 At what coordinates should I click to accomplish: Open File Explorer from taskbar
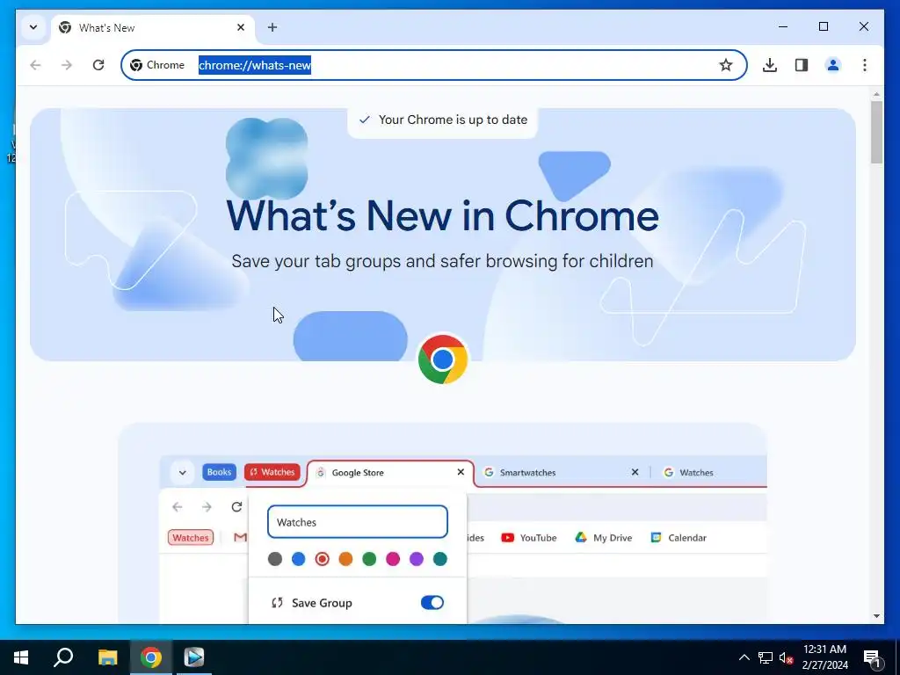click(107, 657)
